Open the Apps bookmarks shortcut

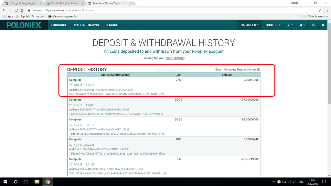[8, 16]
